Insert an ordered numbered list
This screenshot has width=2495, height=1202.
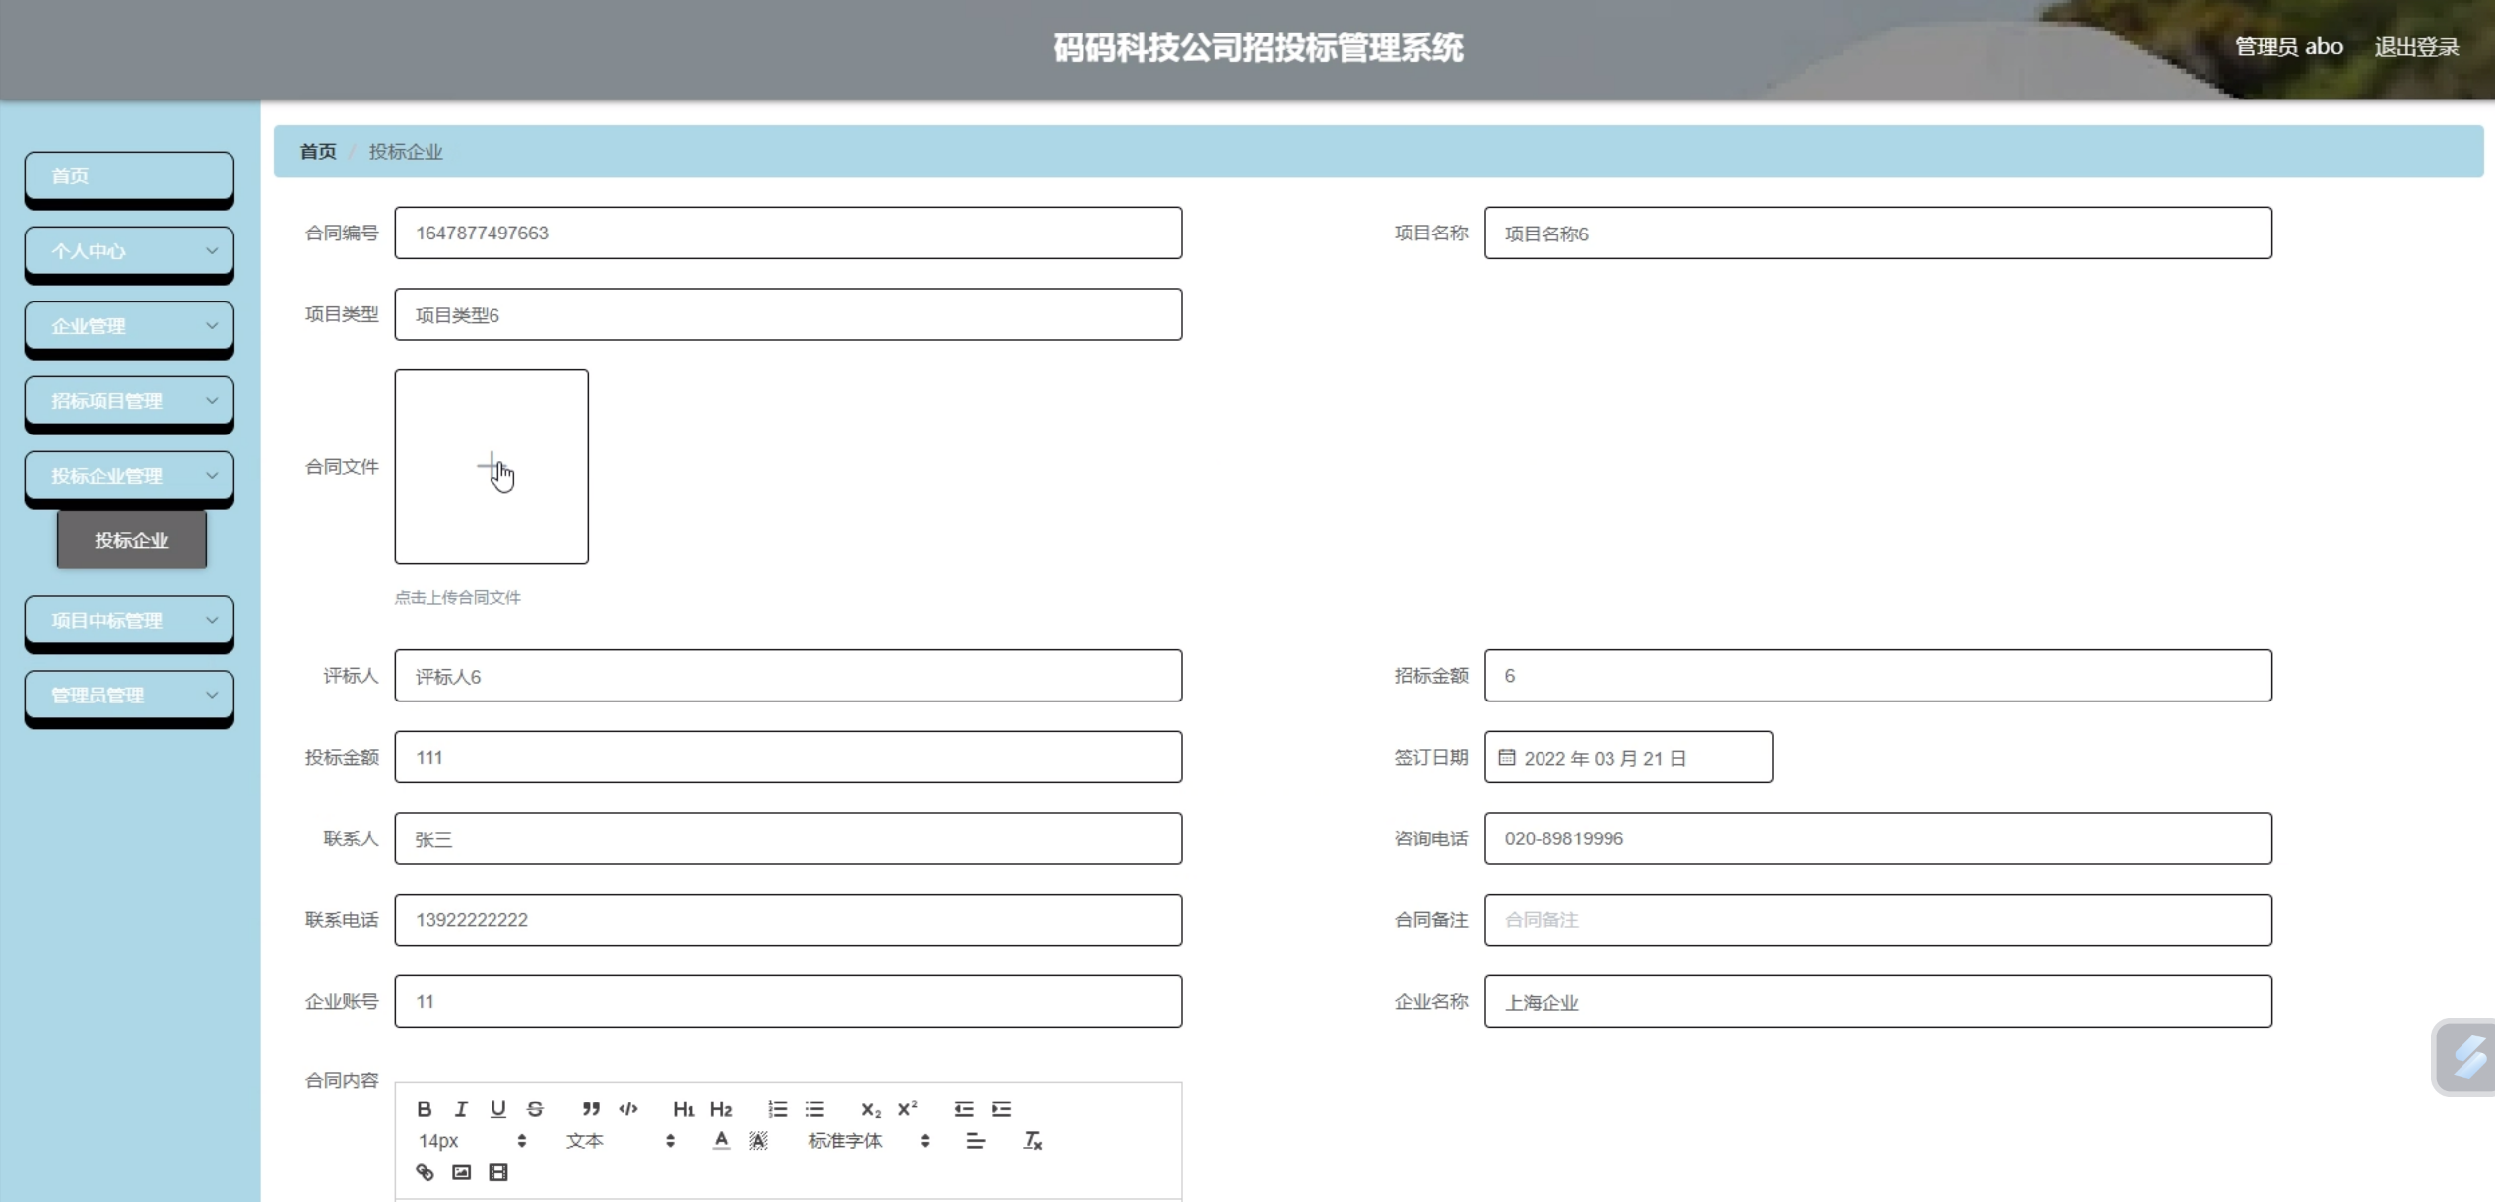778,1109
